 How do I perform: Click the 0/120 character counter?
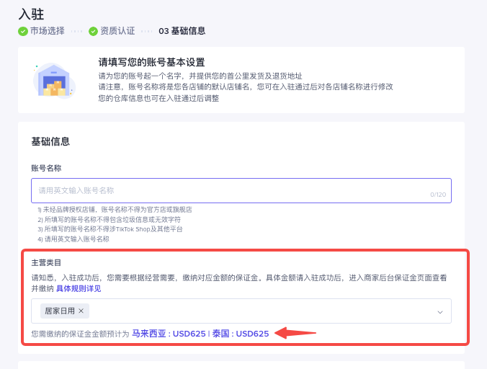tap(438, 195)
